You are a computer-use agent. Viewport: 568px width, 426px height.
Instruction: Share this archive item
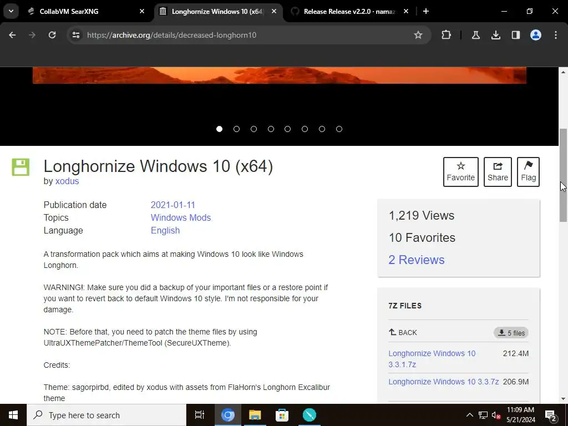pos(498,172)
